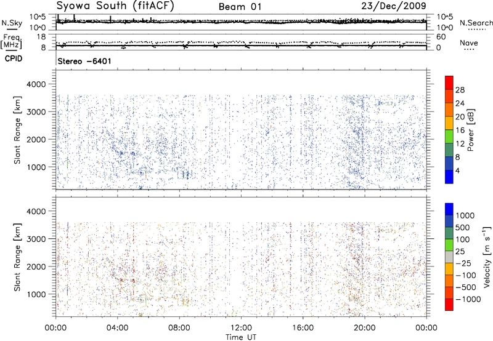Click the '16:00' time tick label
The image size is (493, 341).
tap(303, 328)
